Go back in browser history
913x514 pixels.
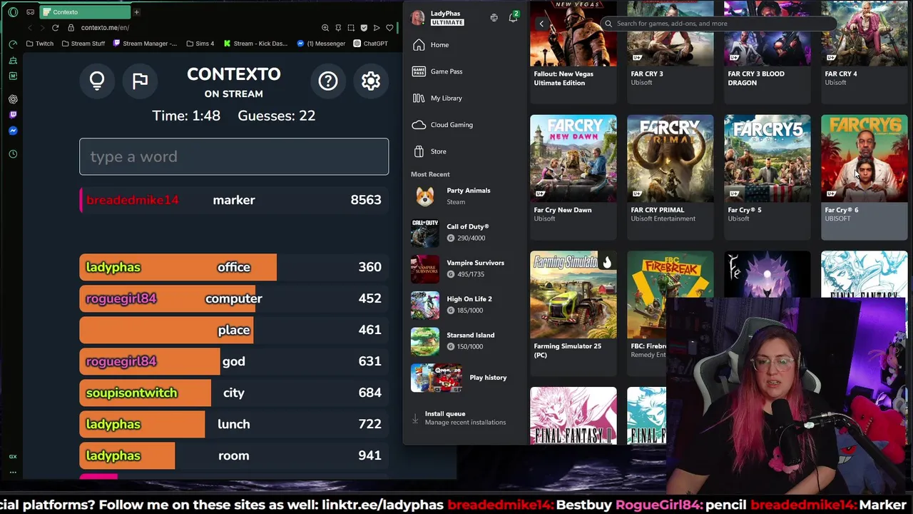coord(29,28)
